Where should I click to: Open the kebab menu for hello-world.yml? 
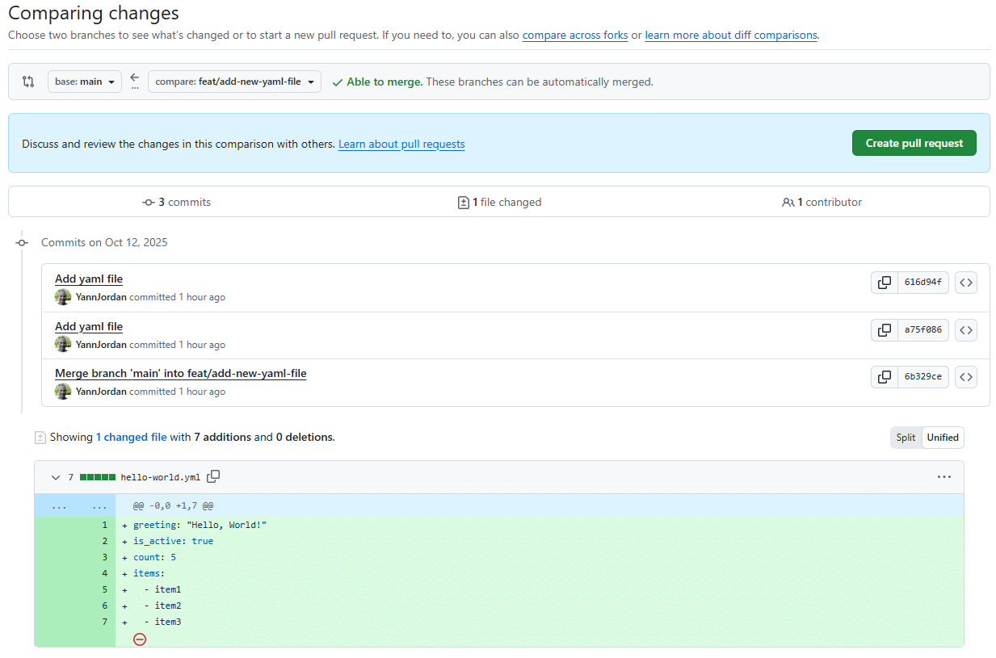tap(944, 476)
